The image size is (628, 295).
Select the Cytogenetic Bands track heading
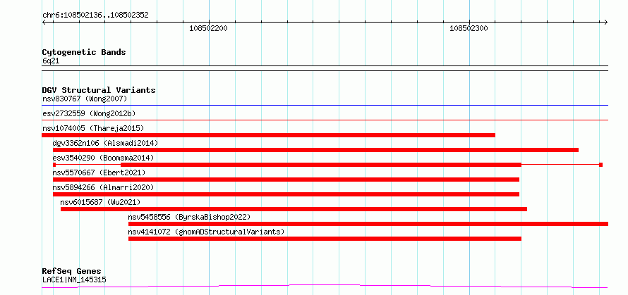(x=84, y=52)
